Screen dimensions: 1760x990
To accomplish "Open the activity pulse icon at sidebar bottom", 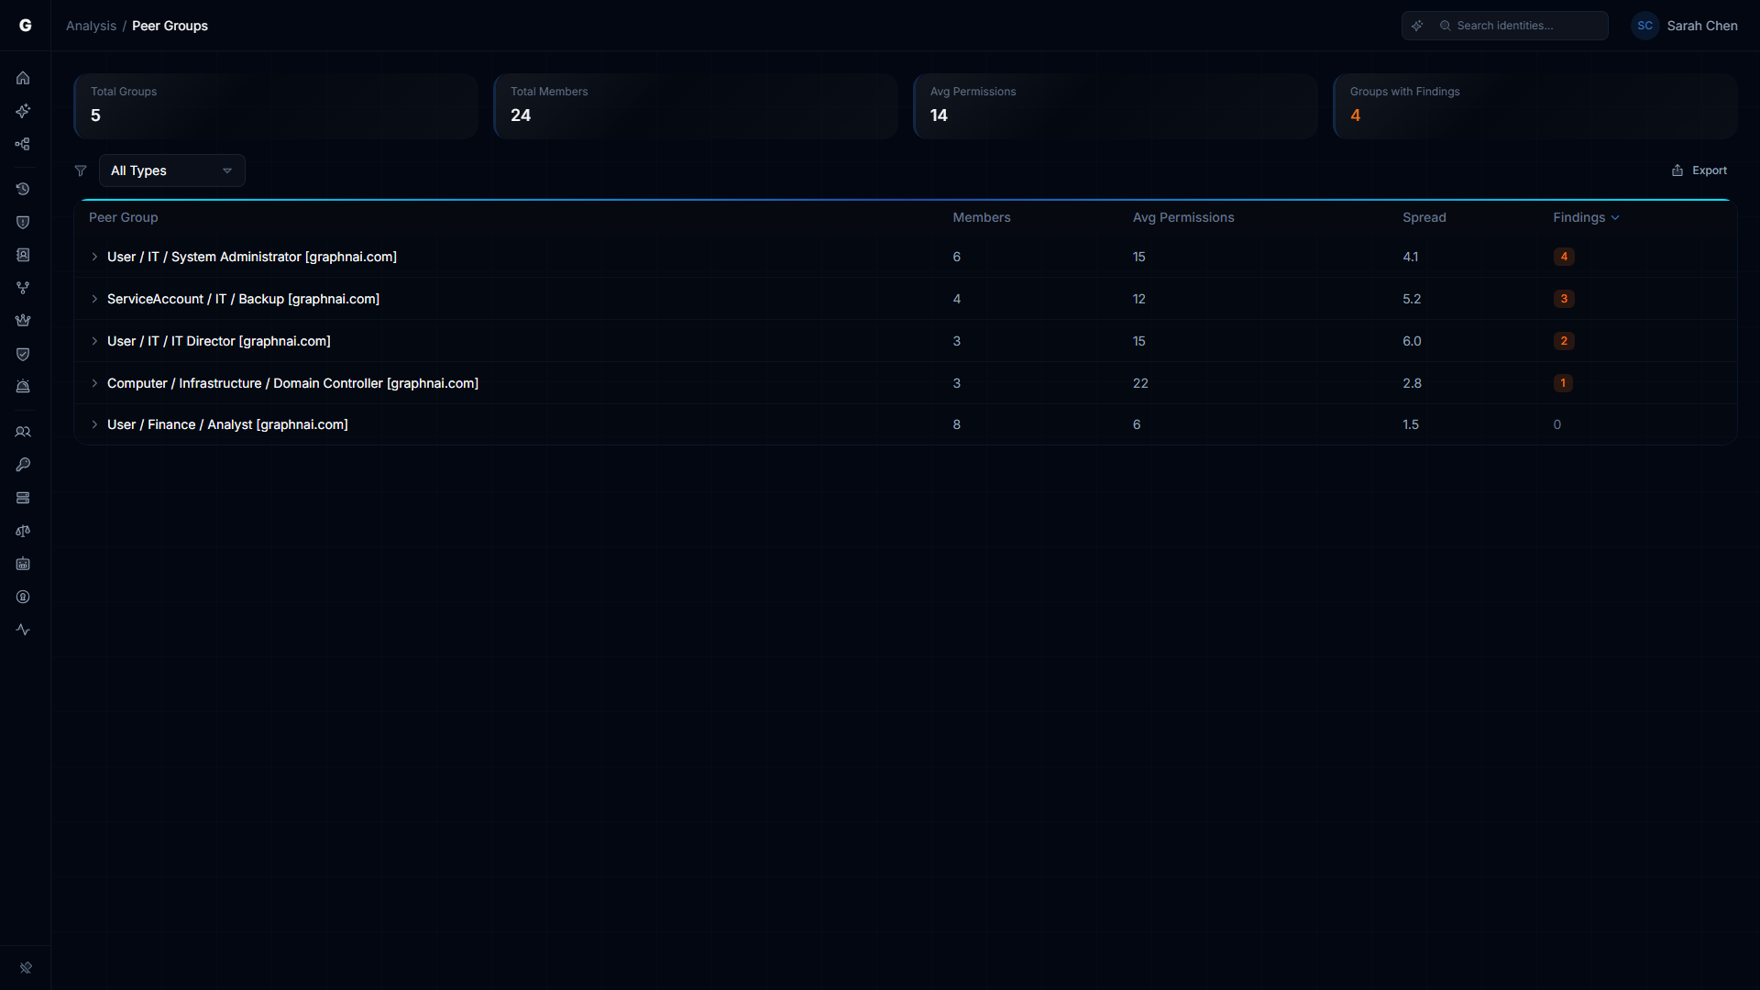I will (x=23, y=630).
